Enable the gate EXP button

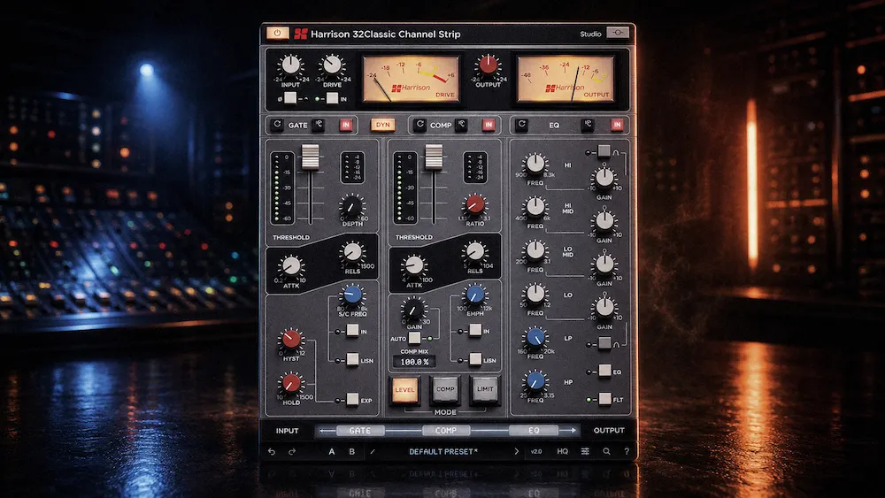(352, 399)
